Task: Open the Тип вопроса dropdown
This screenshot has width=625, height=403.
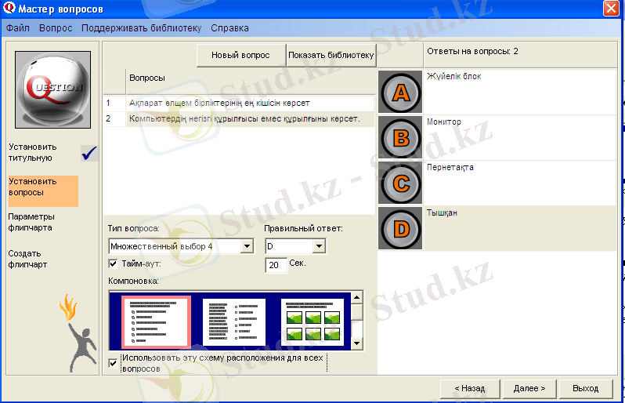Action: (x=247, y=246)
